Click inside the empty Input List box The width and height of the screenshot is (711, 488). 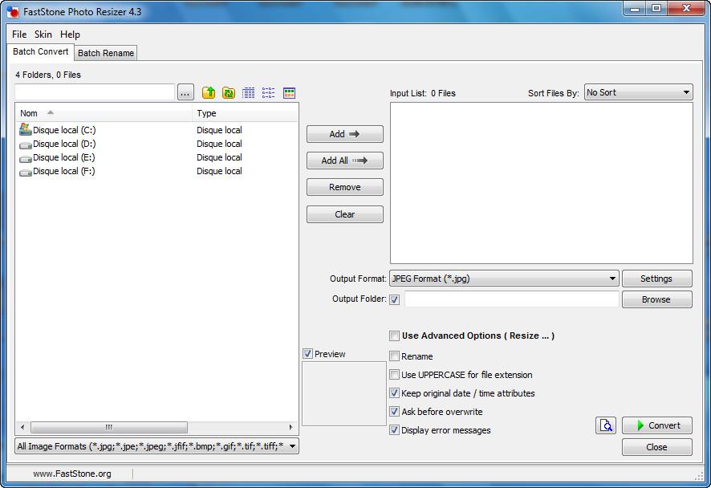coord(542,183)
